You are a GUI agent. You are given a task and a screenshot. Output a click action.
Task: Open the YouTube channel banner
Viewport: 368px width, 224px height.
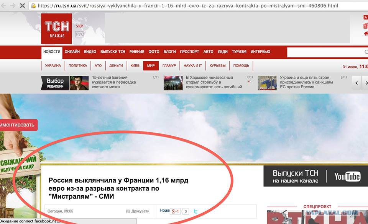tap(315, 176)
